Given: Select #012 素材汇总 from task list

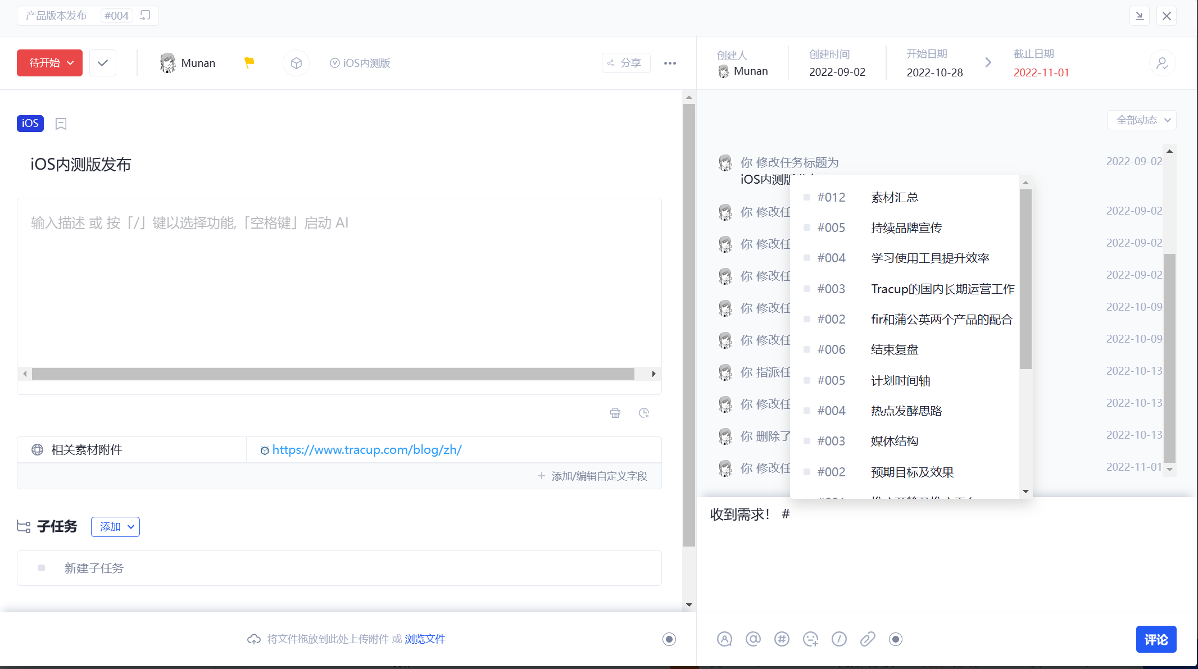Looking at the screenshot, I should [x=895, y=197].
